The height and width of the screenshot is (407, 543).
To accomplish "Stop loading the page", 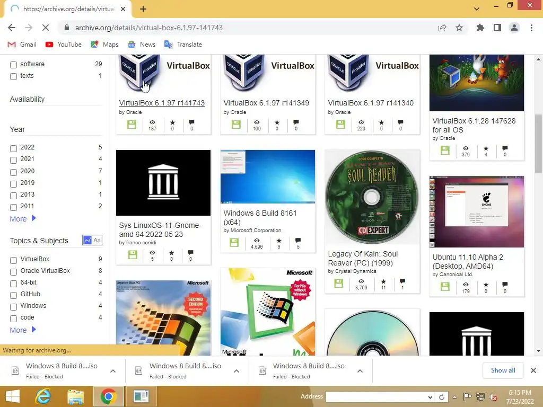I will pyautogui.click(x=46, y=28).
